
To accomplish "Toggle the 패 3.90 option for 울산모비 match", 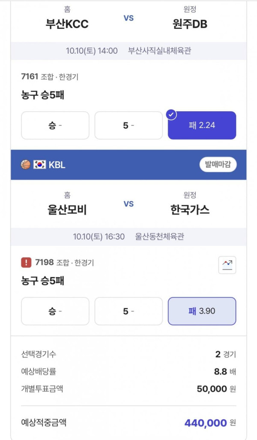I will pos(202,311).
